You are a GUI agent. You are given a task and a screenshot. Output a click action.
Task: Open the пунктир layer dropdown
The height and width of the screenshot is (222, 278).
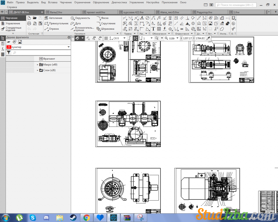click(x=69, y=47)
